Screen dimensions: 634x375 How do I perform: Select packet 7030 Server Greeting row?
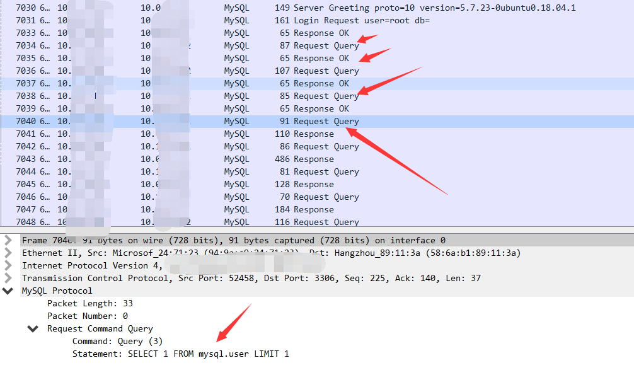[317, 8]
